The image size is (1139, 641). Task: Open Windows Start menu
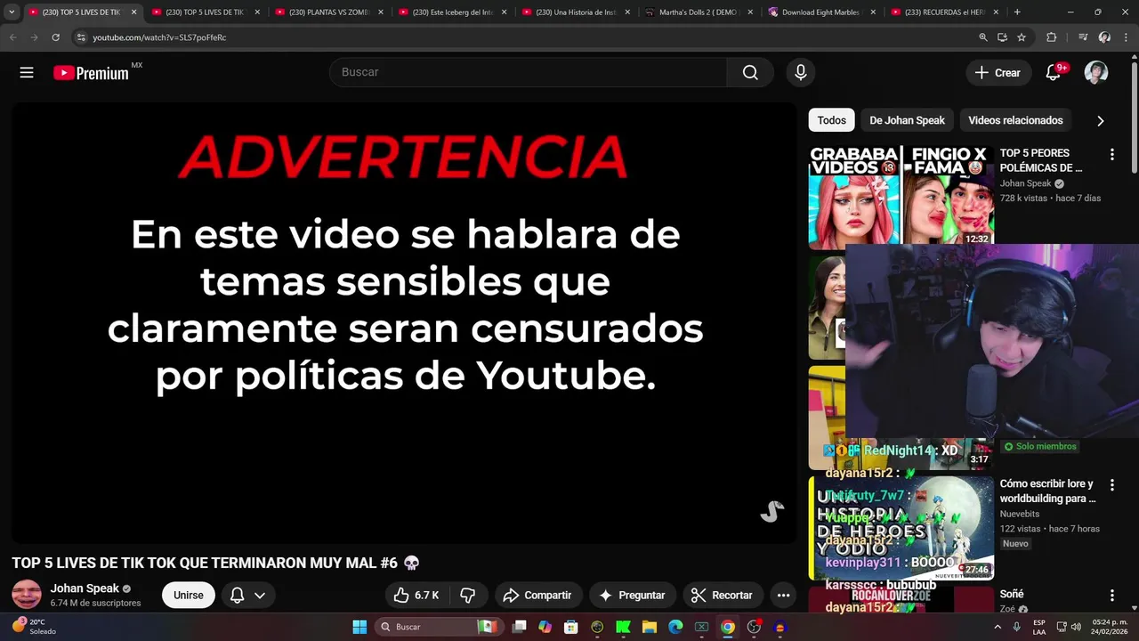[x=359, y=627]
